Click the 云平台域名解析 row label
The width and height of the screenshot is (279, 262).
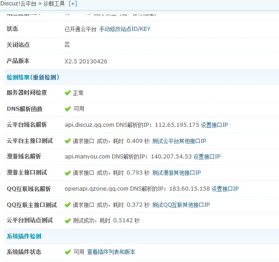27,125
